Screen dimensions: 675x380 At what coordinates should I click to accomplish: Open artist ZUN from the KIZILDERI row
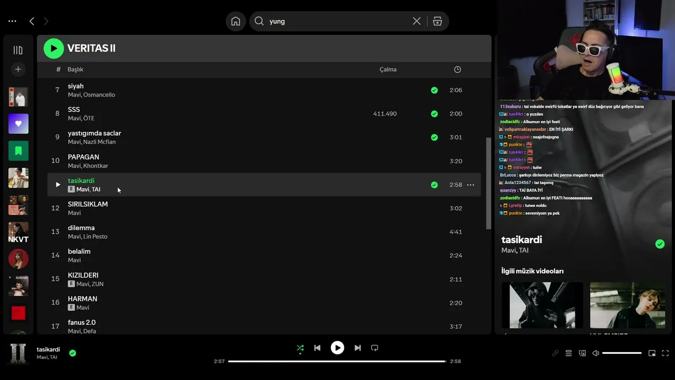(x=98, y=284)
